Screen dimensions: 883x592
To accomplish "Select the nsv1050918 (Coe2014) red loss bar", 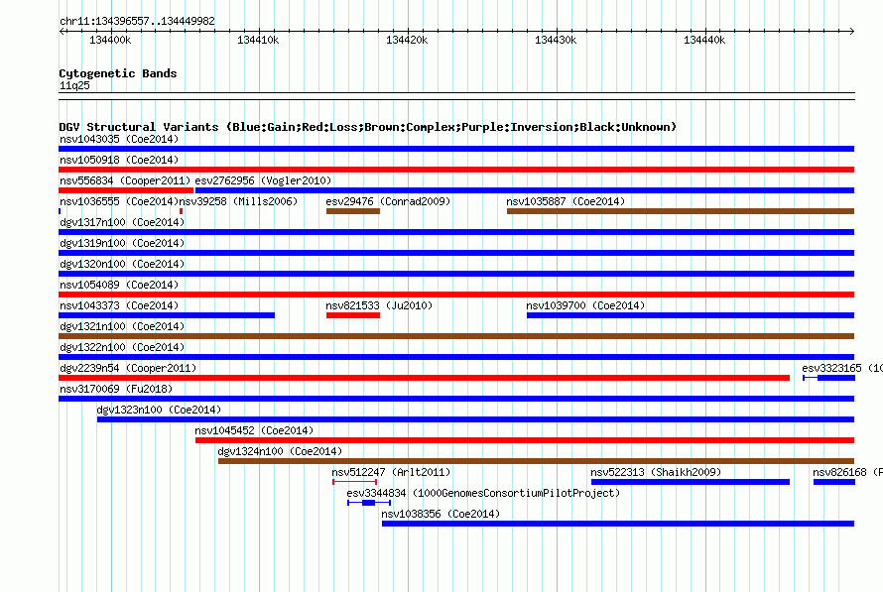I will [x=456, y=170].
